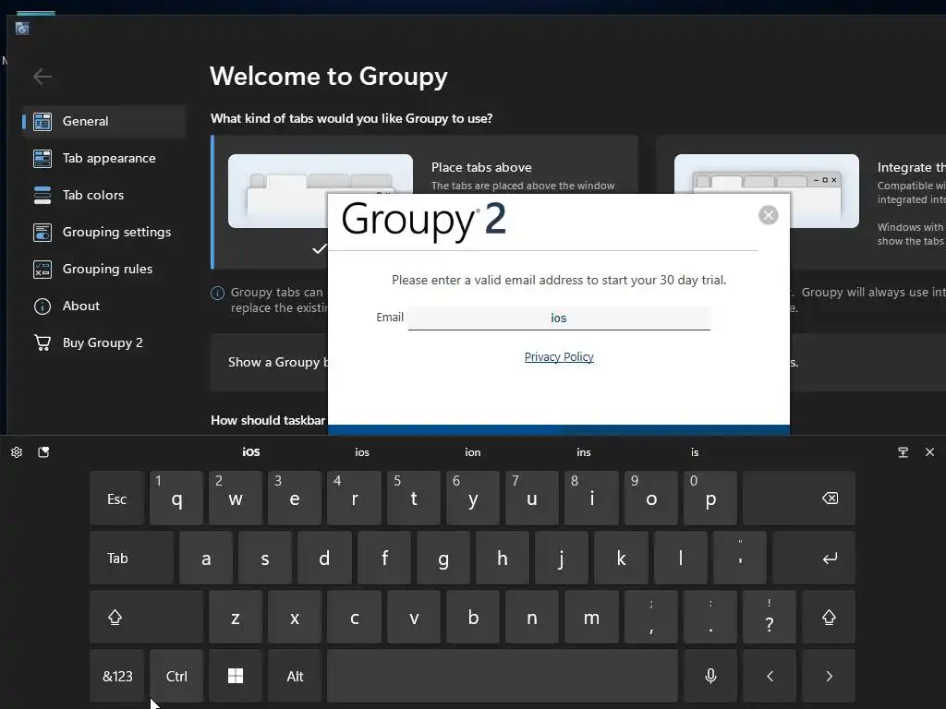Tap the Alt key
This screenshot has width=946, height=709.
tap(295, 677)
